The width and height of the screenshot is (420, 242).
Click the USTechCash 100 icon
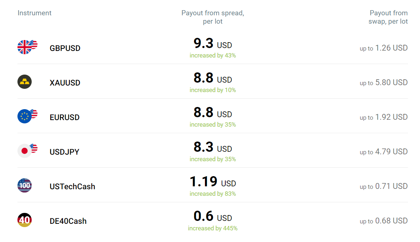(x=25, y=185)
